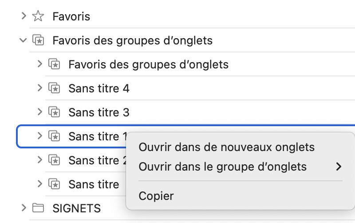Viewport: 355px width, 223px height.
Task: Click the Sans titre 3 tab group icon
Action: tap(54, 113)
